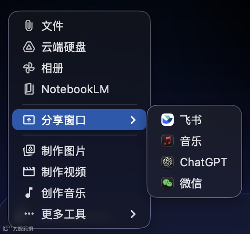Click the paperclip icon beside 文件

(29, 26)
